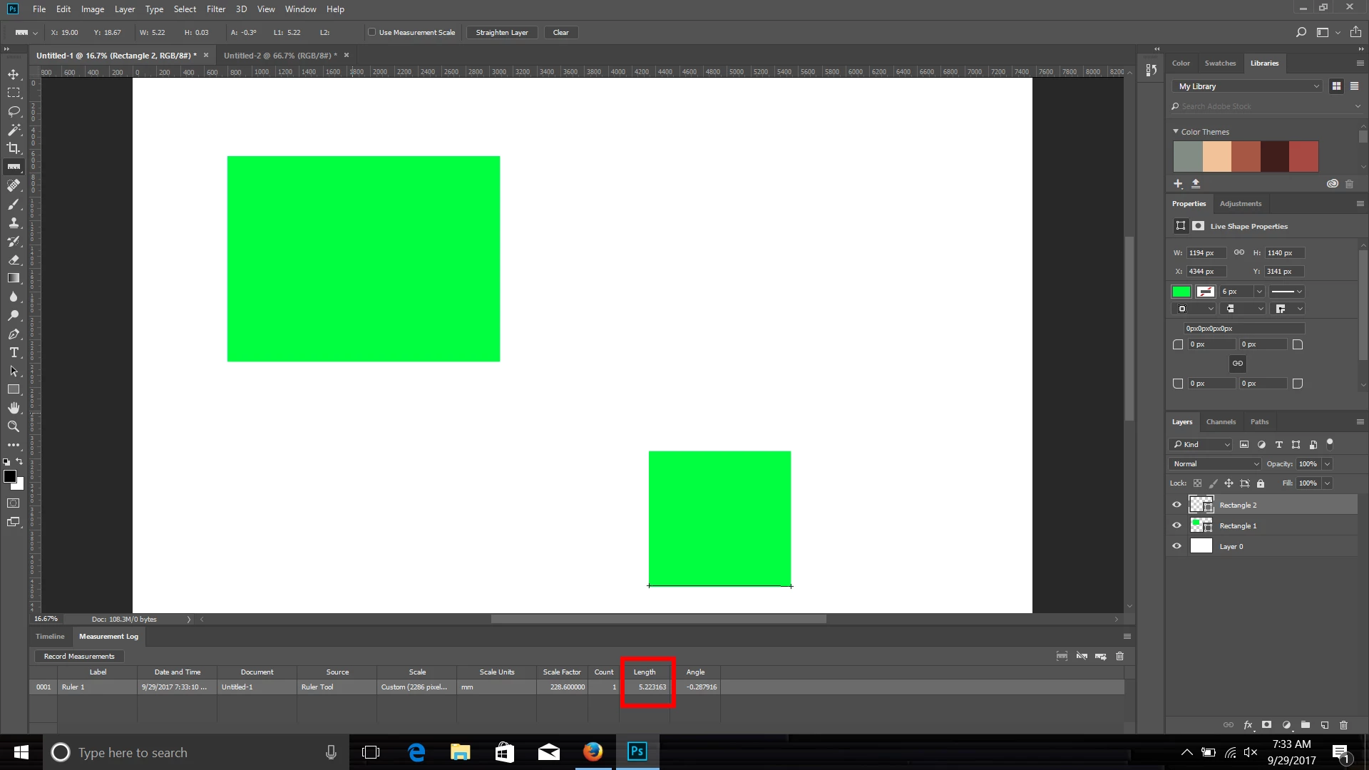Toggle visibility of Layer 0
1369x770 pixels.
coord(1176,546)
